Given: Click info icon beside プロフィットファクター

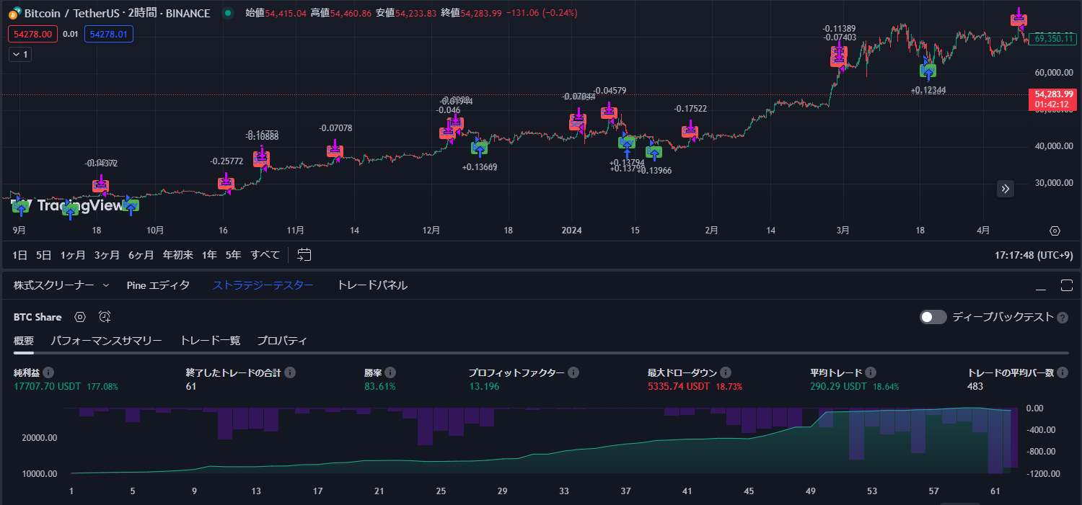Looking at the screenshot, I should 573,373.
